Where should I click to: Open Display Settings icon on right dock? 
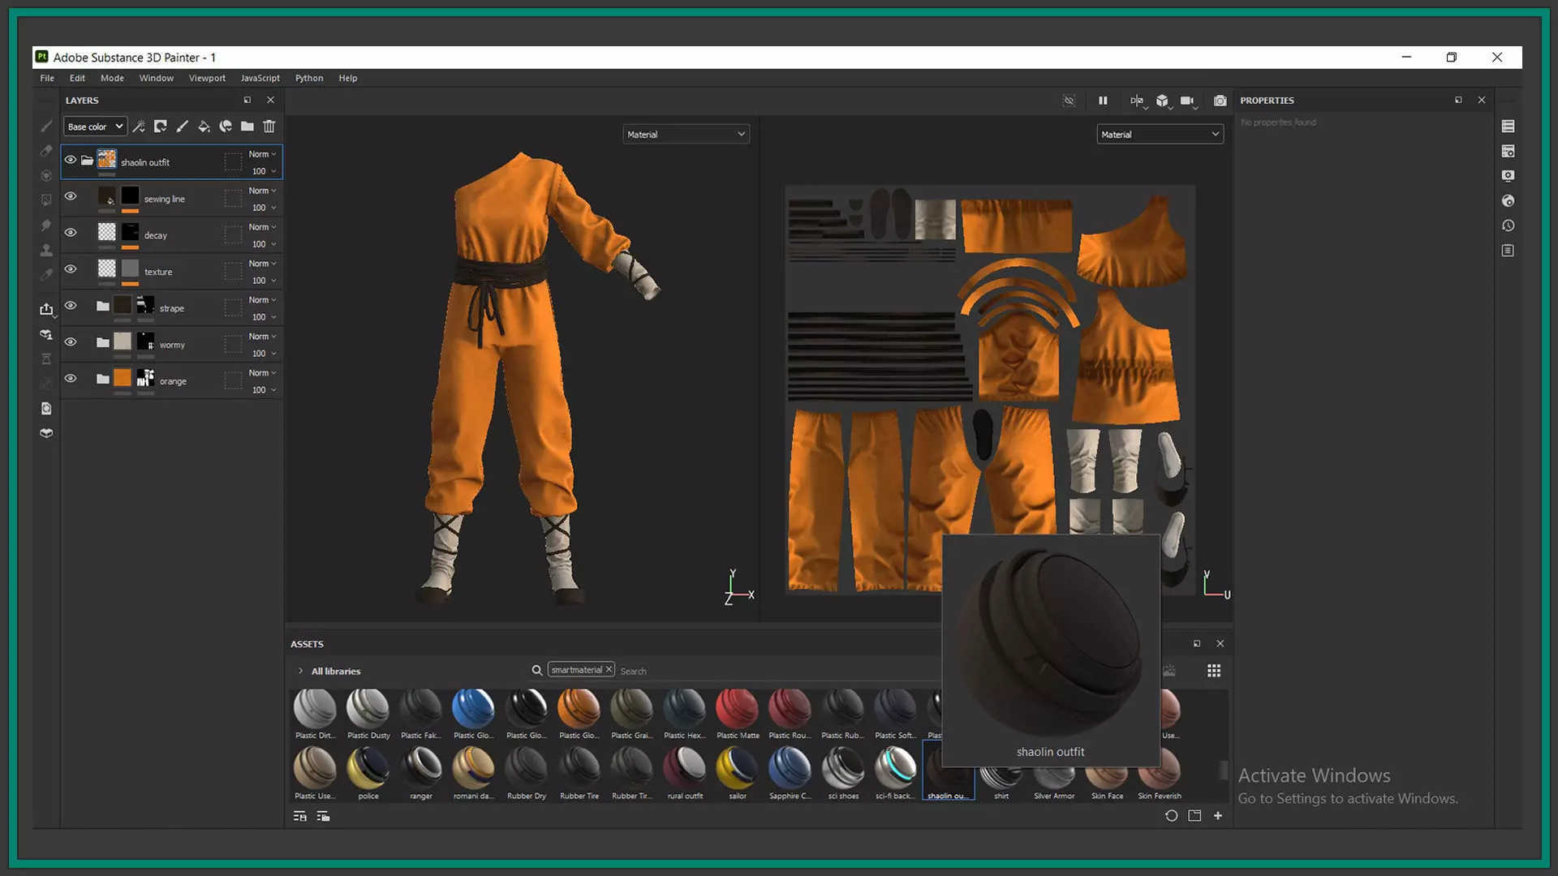pos(1509,176)
